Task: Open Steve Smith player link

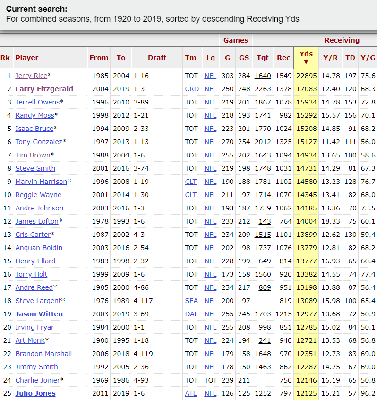Action: (35, 169)
